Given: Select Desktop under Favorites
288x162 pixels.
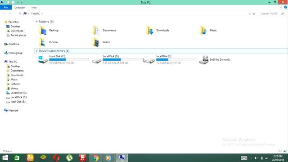Looking at the screenshot, I should (15, 27).
